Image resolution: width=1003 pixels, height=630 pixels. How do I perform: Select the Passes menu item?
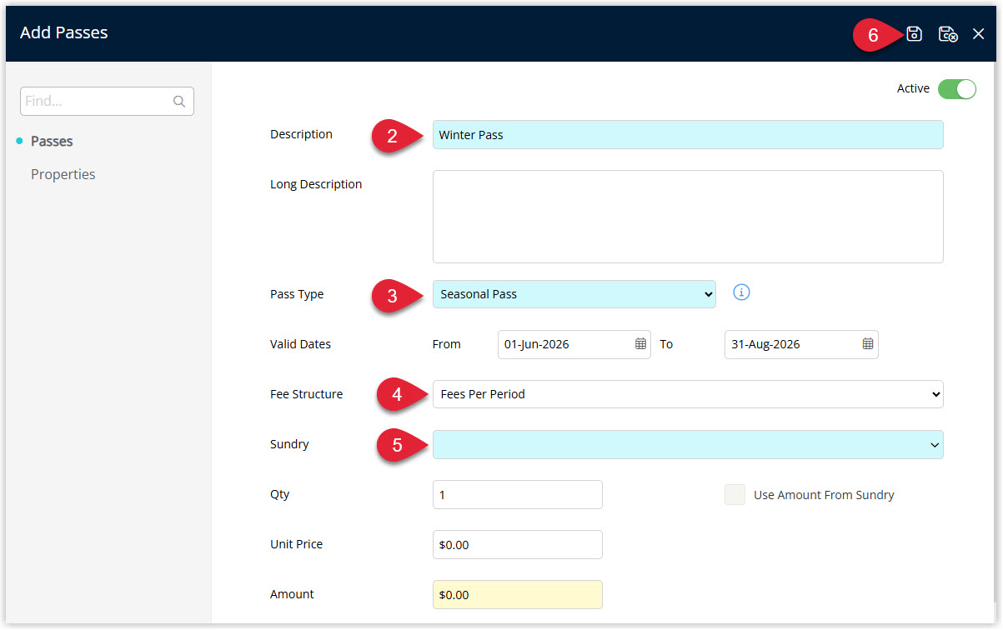pos(52,141)
